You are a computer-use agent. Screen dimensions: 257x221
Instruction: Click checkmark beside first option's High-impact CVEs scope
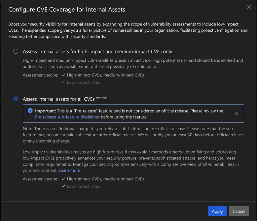(63, 75)
